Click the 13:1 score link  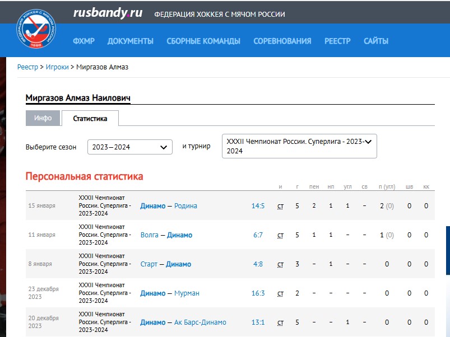pyautogui.click(x=258, y=322)
